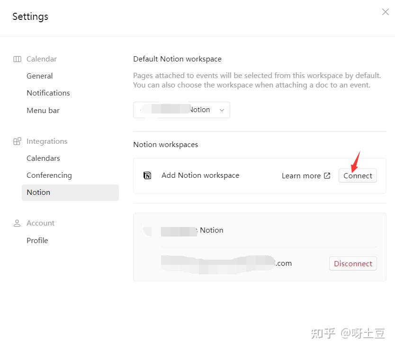Image resolution: width=395 pixels, height=349 pixels.
Task: Switch to Menu bar settings
Action: point(43,110)
